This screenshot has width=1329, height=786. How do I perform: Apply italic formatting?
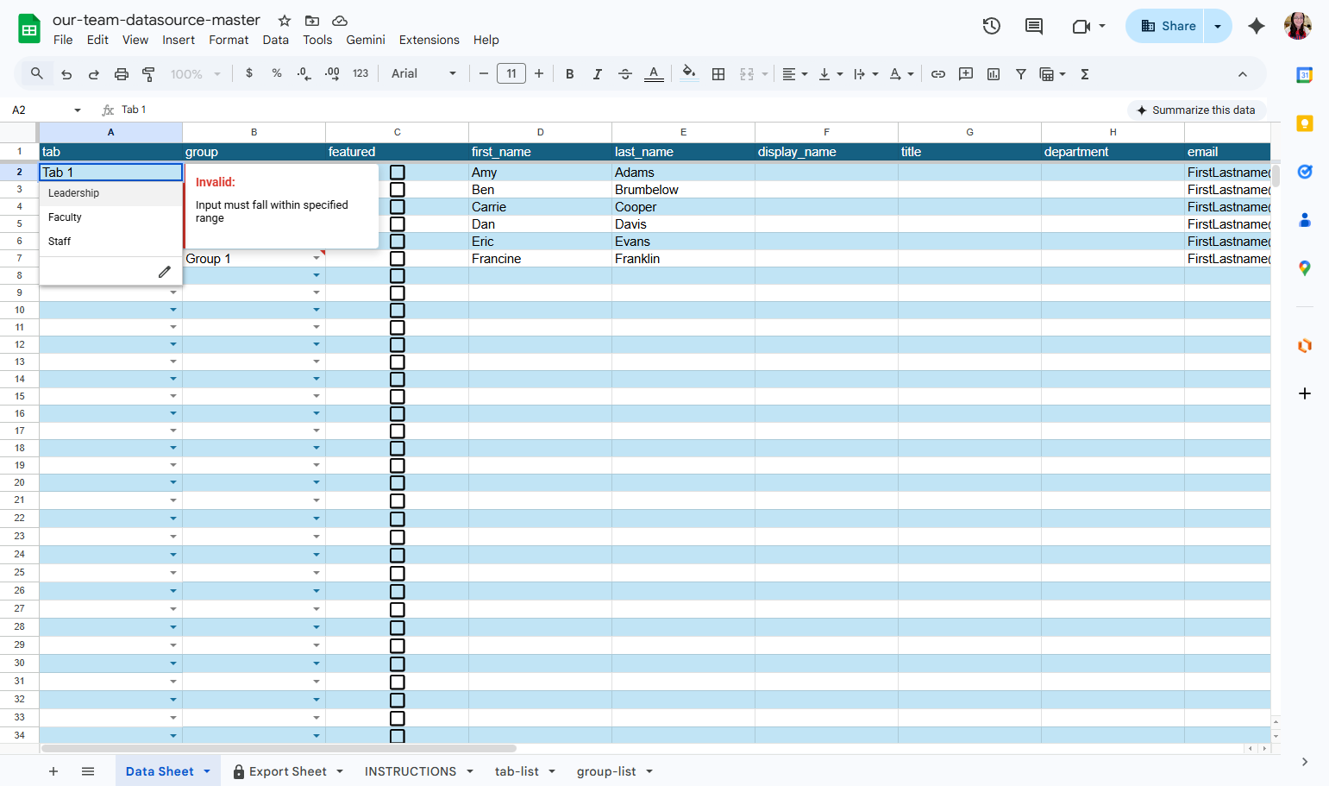pyautogui.click(x=597, y=74)
